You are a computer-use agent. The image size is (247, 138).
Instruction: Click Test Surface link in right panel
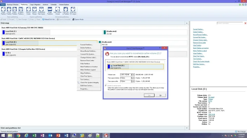(197, 59)
